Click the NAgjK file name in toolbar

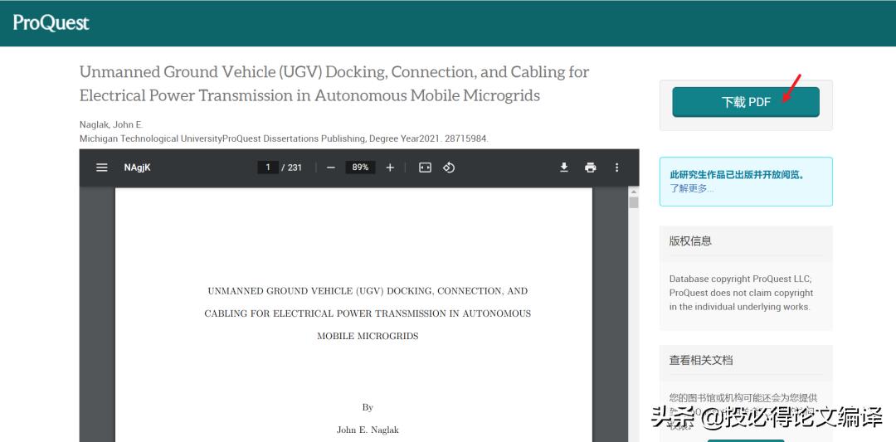pyautogui.click(x=137, y=168)
